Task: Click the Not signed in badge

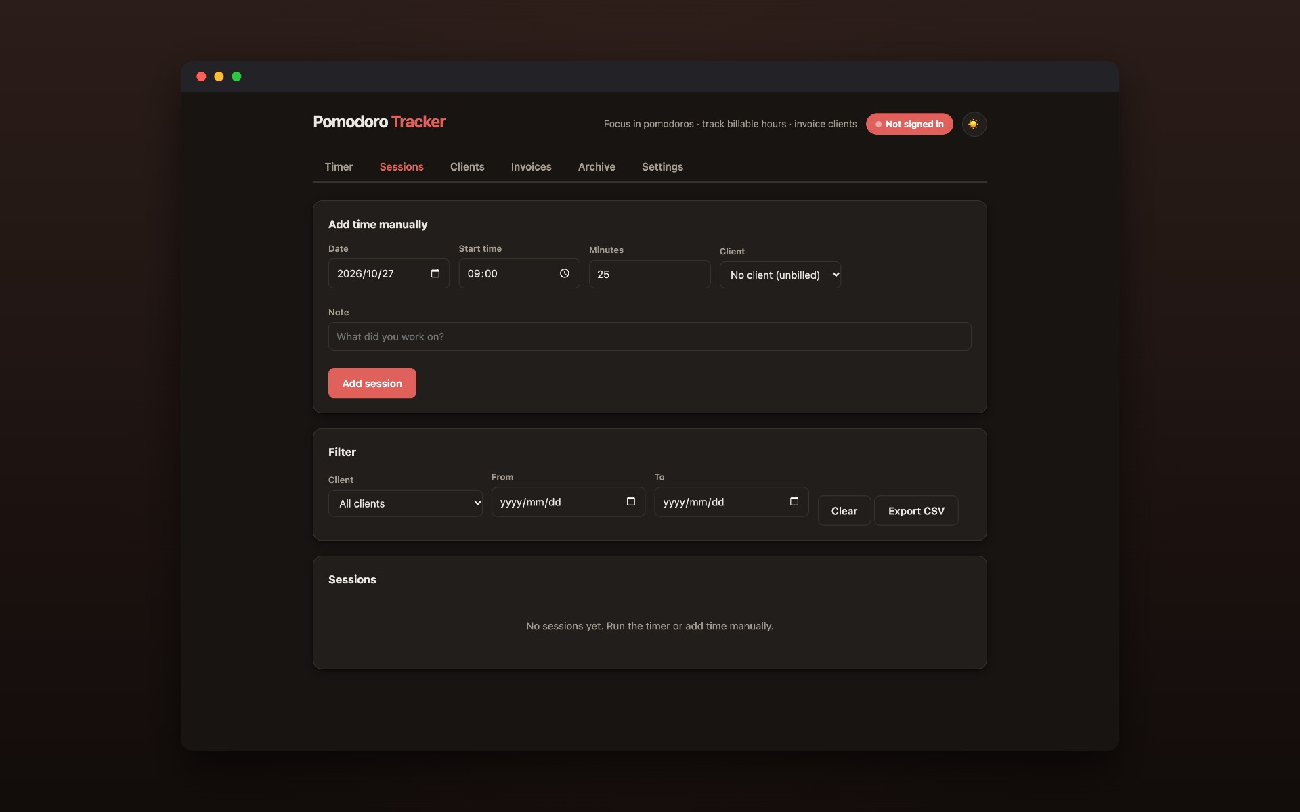Action: 909,124
